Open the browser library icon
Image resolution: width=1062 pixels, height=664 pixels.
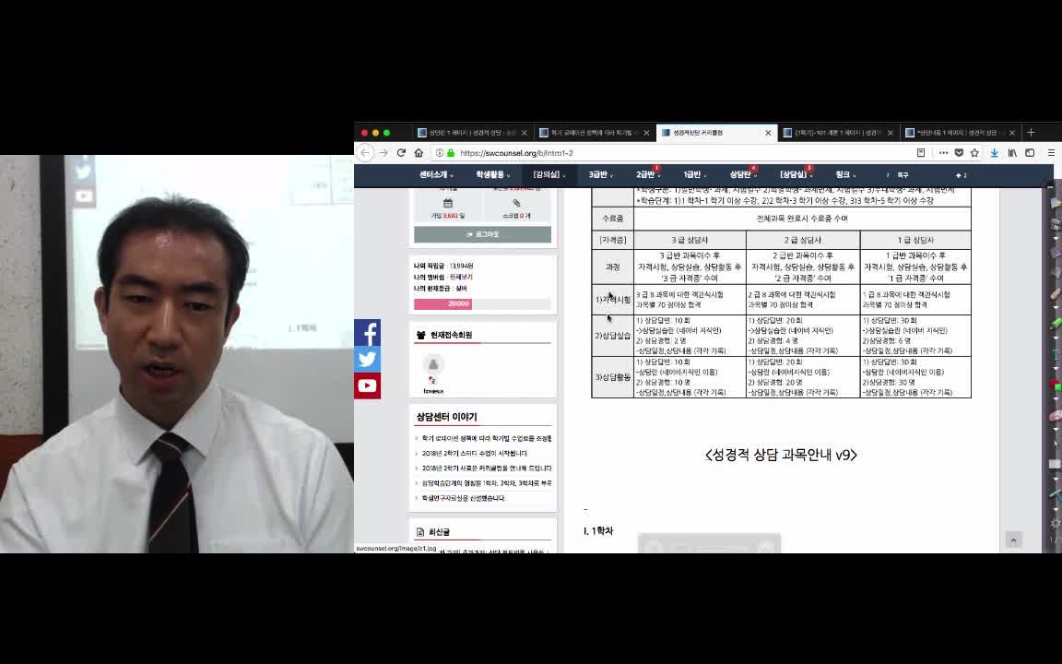point(1012,153)
